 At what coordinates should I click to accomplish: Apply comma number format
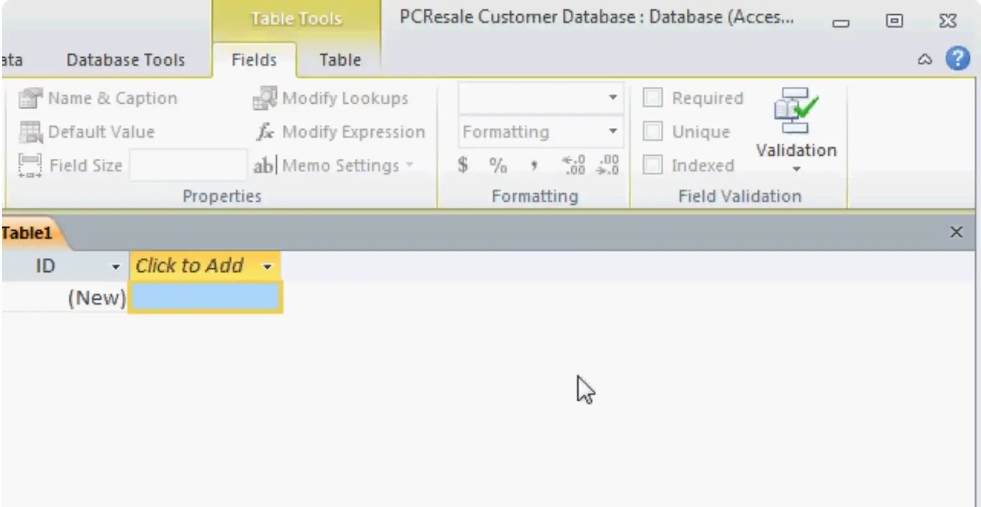534,165
